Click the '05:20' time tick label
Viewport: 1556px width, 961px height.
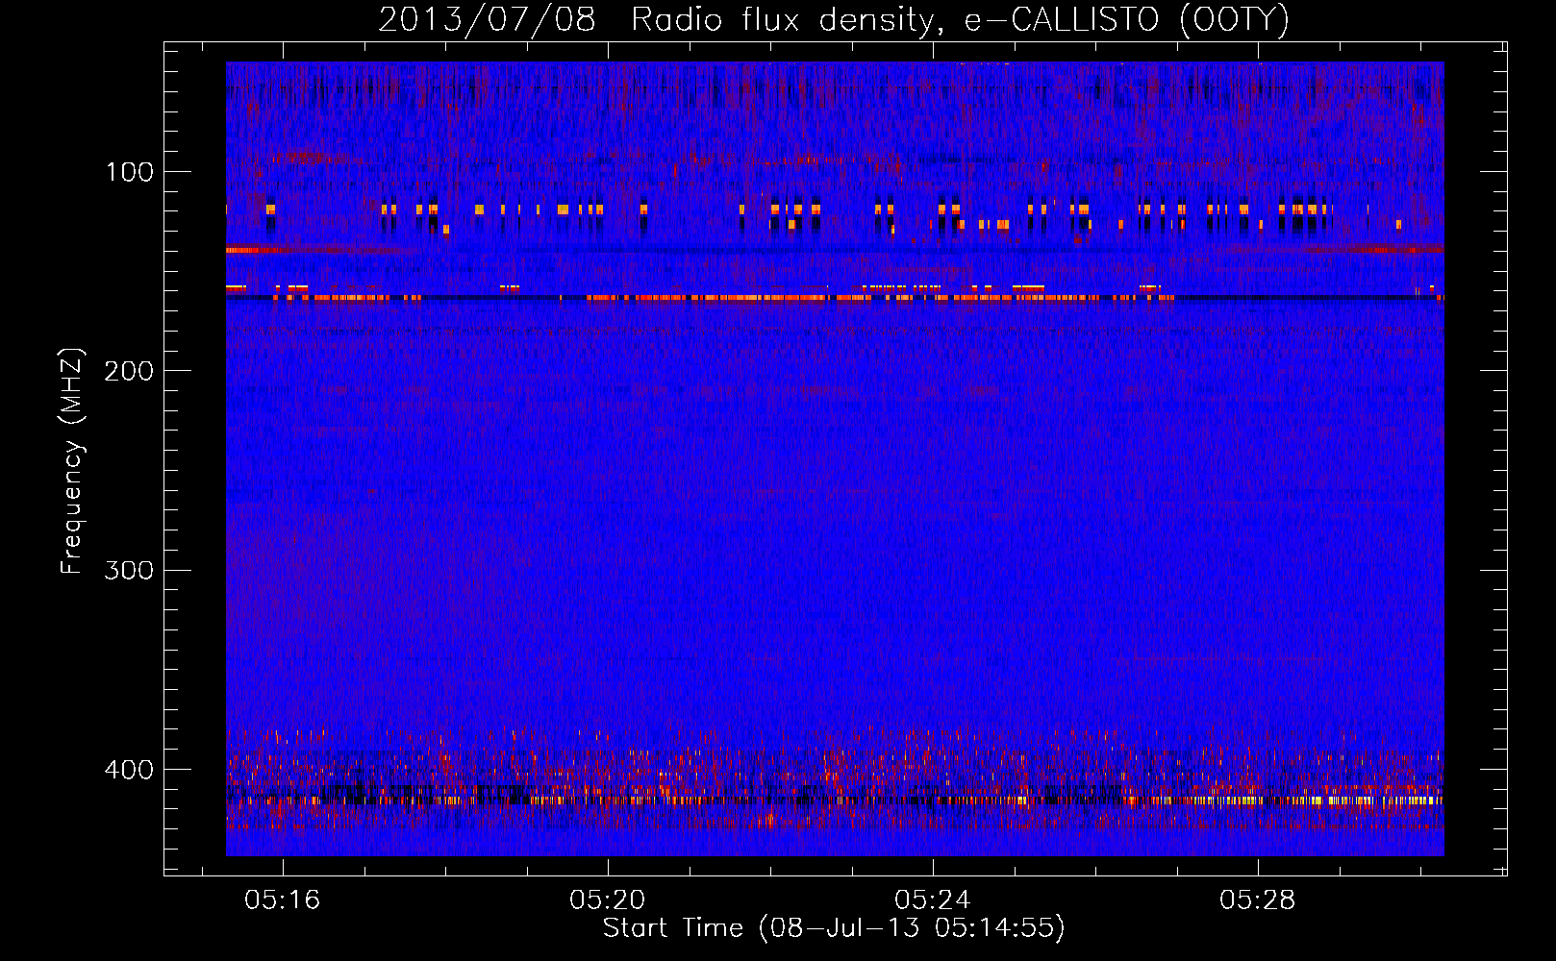pyautogui.click(x=607, y=900)
